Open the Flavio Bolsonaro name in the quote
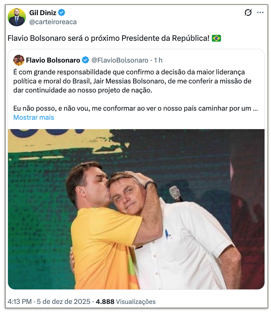 pos(53,60)
